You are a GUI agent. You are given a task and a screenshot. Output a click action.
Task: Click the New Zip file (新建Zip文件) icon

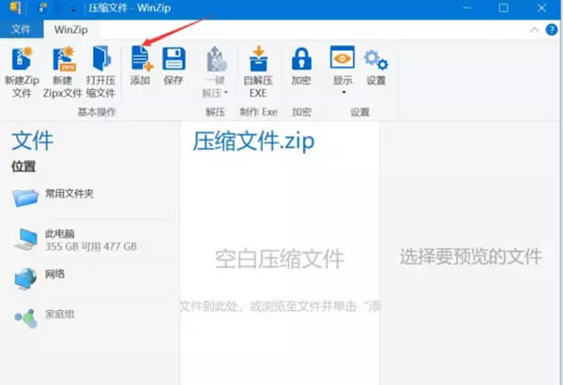click(22, 67)
